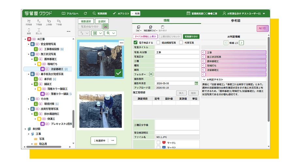Switch to the 参考図 tab
299x168 pixels.
click(x=235, y=21)
